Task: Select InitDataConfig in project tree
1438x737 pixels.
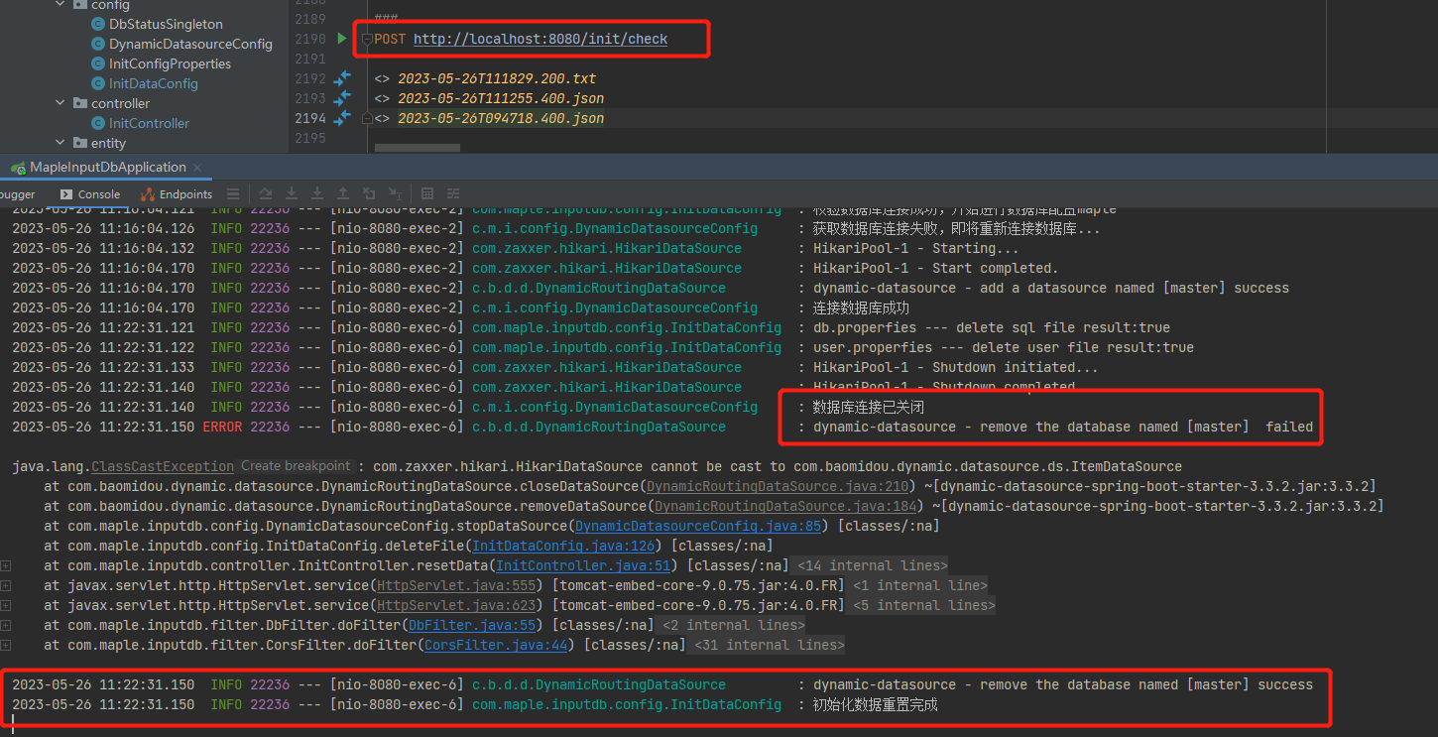Action: (154, 83)
